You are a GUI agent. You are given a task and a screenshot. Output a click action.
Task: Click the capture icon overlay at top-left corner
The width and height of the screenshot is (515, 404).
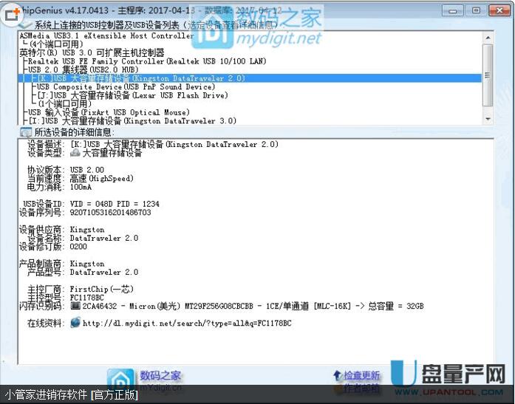12,14
